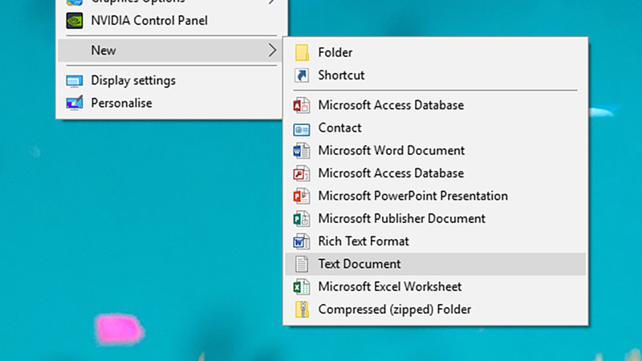Click the Display settings monitor icon
Viewport: 642px width, 361px height.
75,81
